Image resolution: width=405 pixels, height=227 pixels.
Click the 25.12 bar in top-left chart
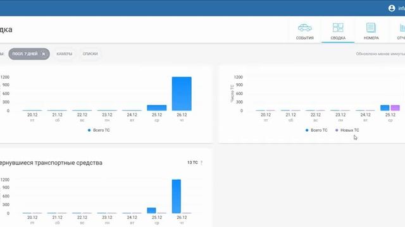pyautogui.click(x=157, y=108)
